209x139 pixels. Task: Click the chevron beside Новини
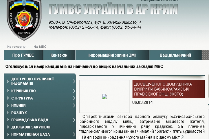(74, 106)
